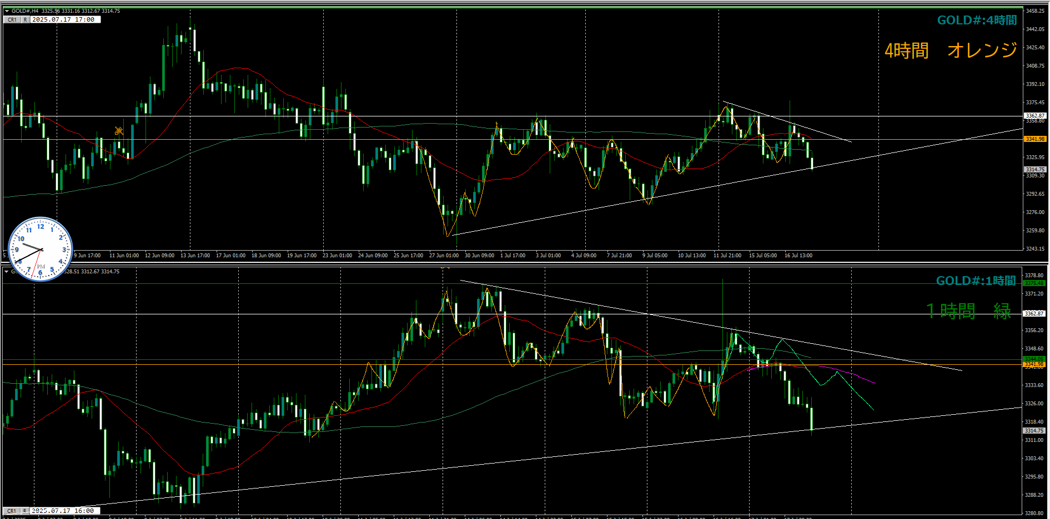Click the 3333.60 price axis value
Screen dimensions: 1050x519
[1034, 385]
